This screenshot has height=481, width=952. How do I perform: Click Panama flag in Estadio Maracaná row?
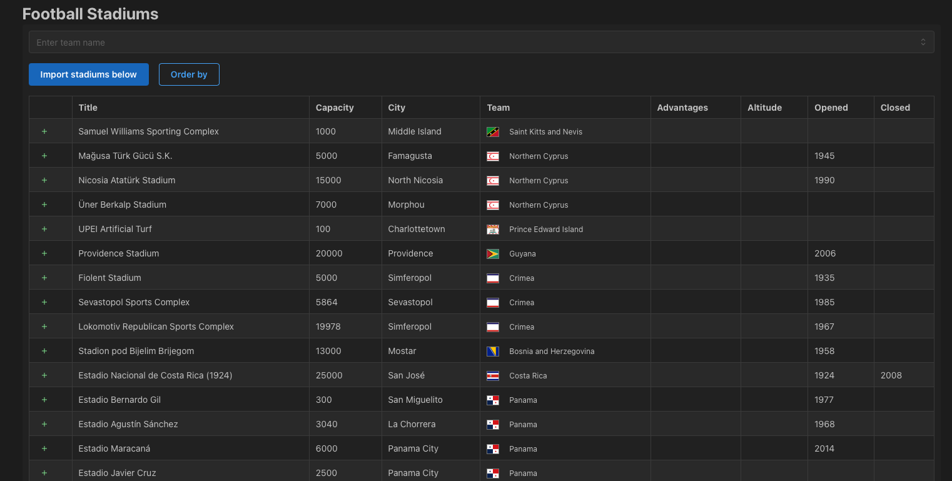493,449
